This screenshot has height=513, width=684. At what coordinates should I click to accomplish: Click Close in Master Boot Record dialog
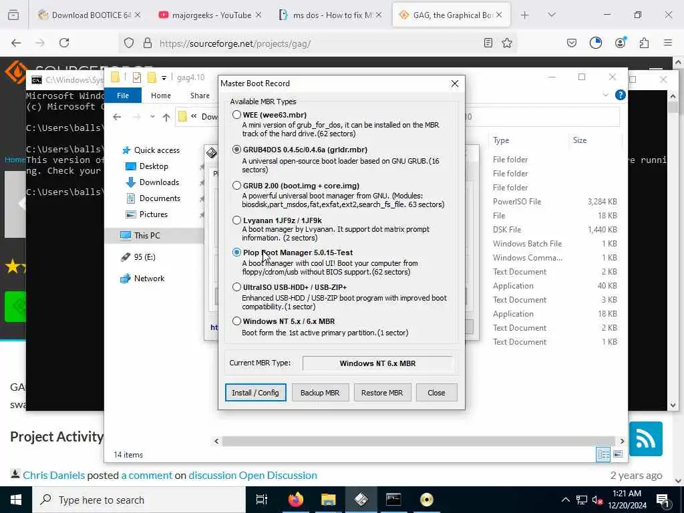pyautogui.click(x=436, y=393)
